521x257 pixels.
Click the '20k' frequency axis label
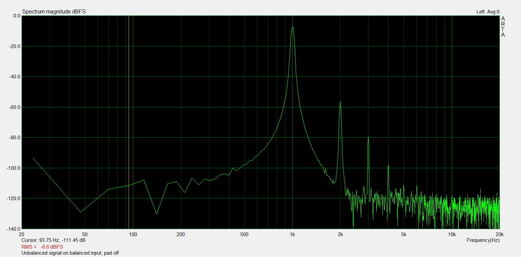pyautogui.click(x=499, y=234)
